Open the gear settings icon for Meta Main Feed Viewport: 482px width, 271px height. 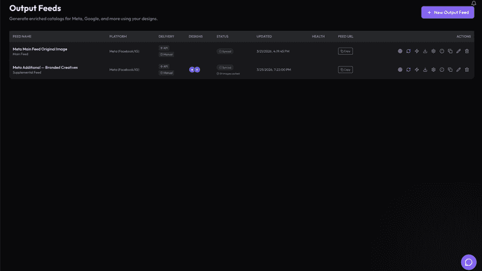coord(434,51)
